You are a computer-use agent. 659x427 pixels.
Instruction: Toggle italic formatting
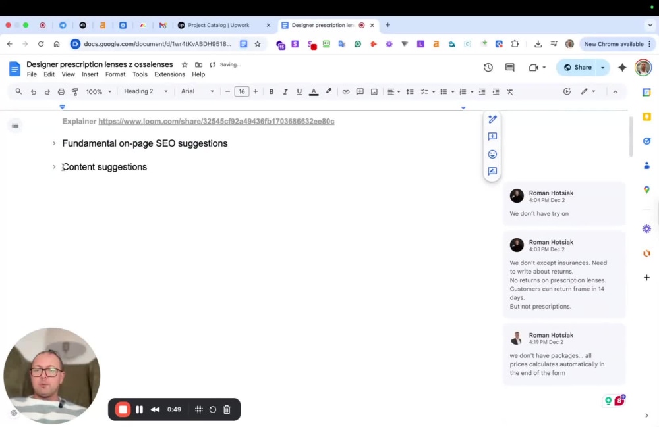pos(285,92)
